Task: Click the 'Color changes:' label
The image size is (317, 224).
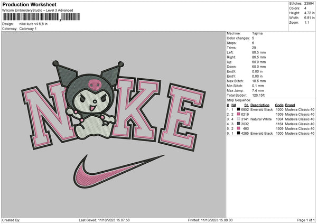Action: pos(238,38)
